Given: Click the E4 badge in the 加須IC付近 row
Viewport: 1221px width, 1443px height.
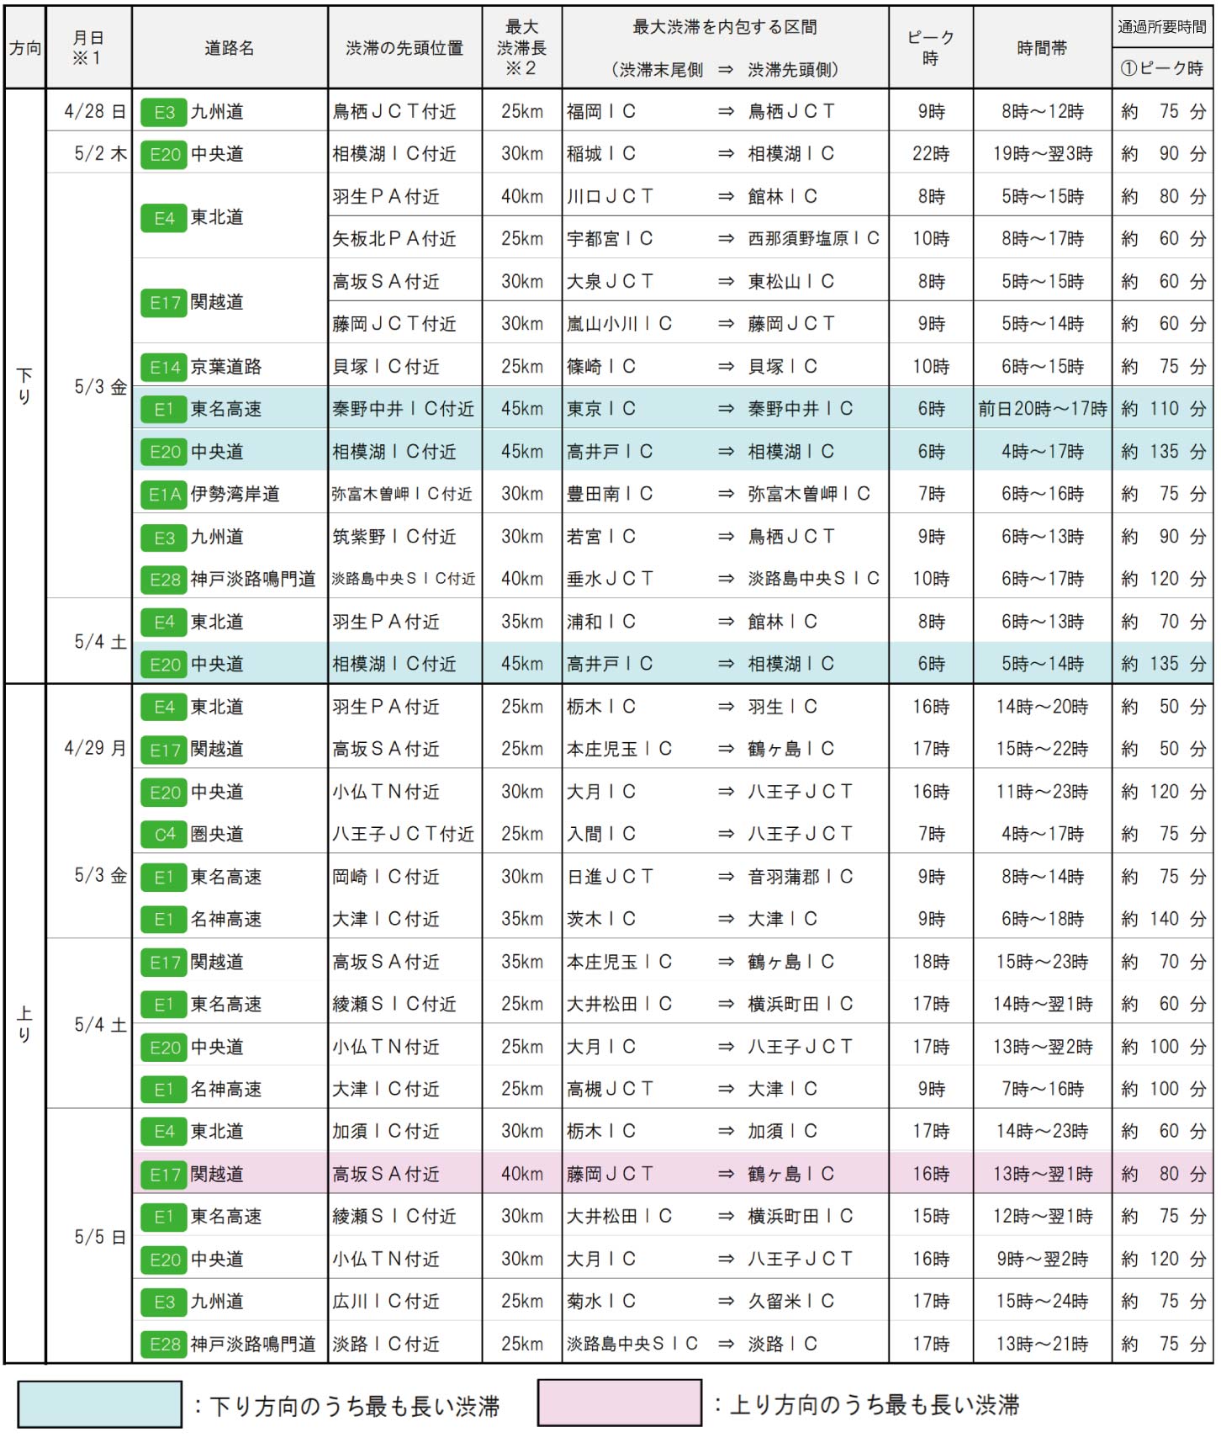Looking at the screenshot, I should tap(164, 1132).
